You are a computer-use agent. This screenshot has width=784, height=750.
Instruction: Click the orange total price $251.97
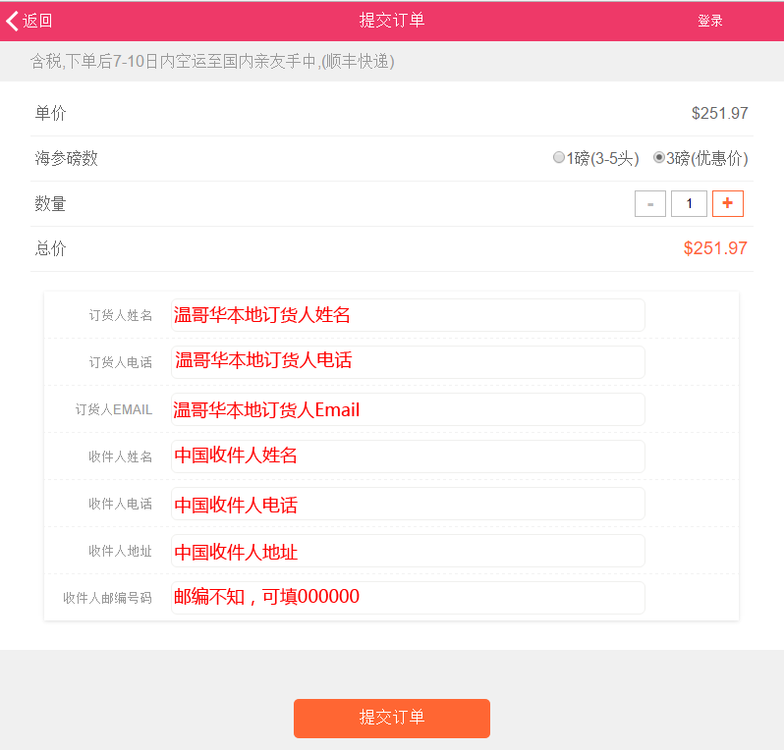[715, 248]
